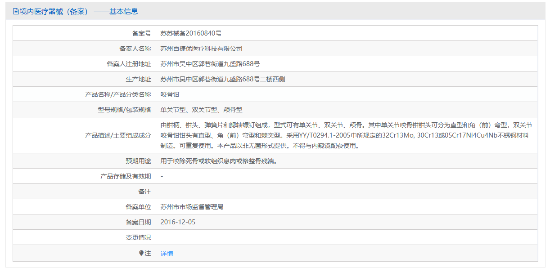Click the document icon before 境内医疗器械 title
Viewport: 550px width, 272px height.
pyautogui.click(x=16, y=12)
